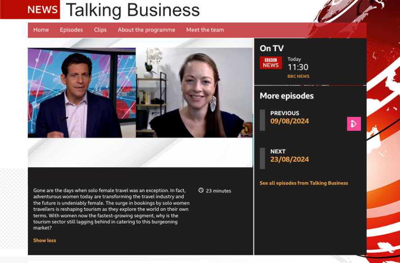Open the Meet the team page
This screenshot has width=400, height=263.
coord(205,30)
